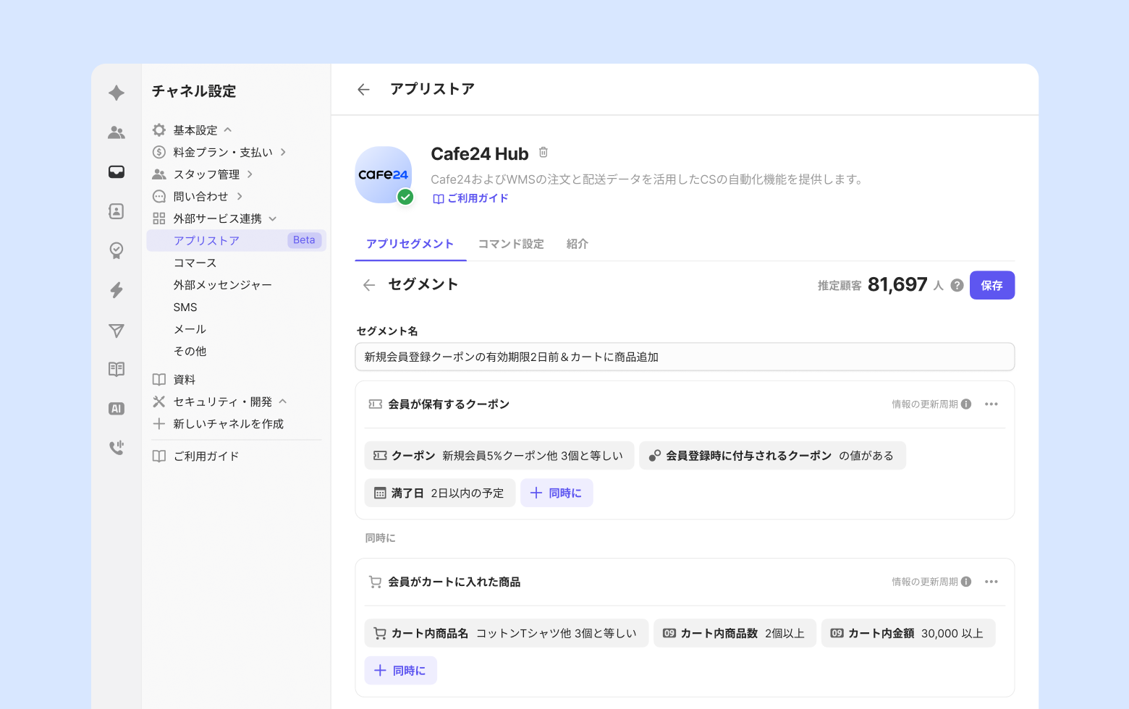Open the ご利用ガイド link under Cafe24 Hub
The width and height of the screenshot is (1129, 709).
(x=470, y=199)
